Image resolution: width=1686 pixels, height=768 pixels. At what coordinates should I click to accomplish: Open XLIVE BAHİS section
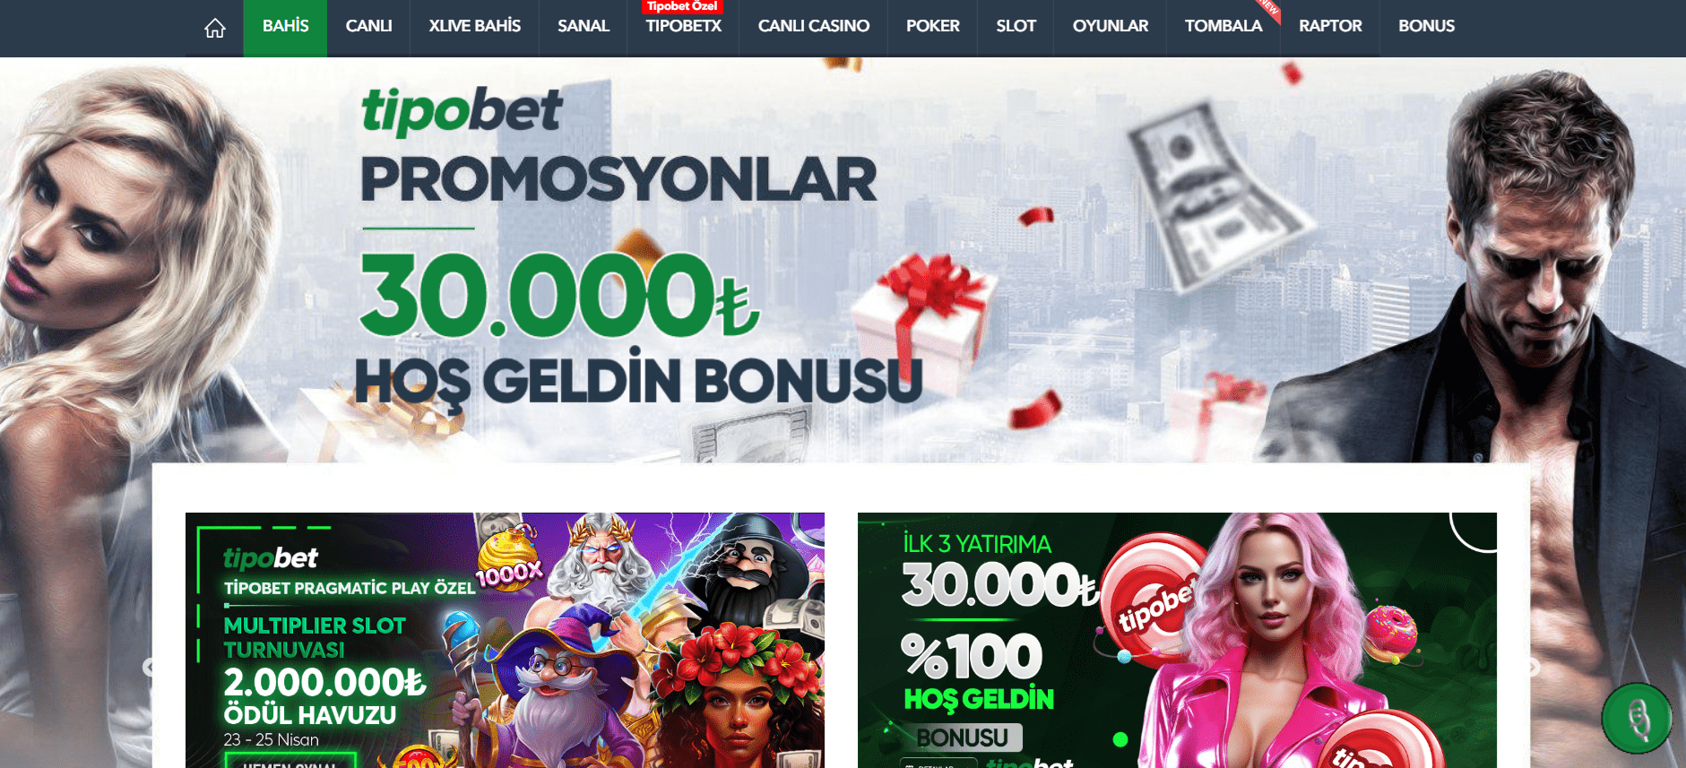tap(474, 28)
